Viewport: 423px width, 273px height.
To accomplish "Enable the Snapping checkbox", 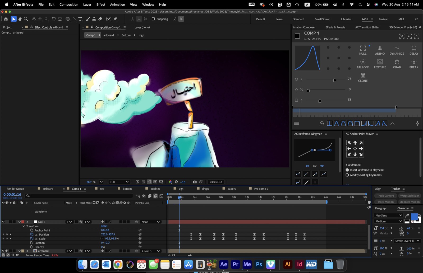I will [153, 19].
